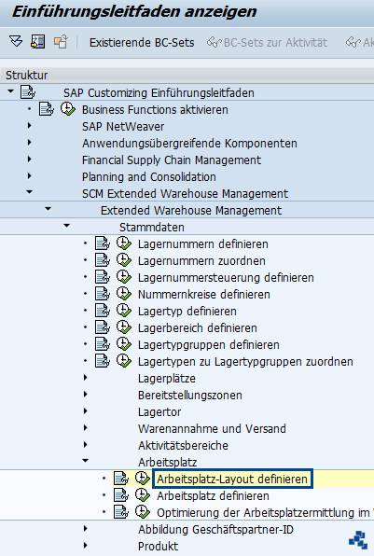
Task: Expand Financial Supply Chain Management node
Action: tap(30, 160)
